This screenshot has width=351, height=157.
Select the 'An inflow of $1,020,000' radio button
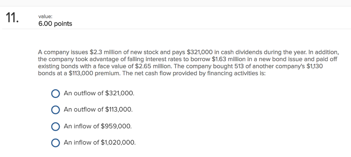click(x=56, y=143)
